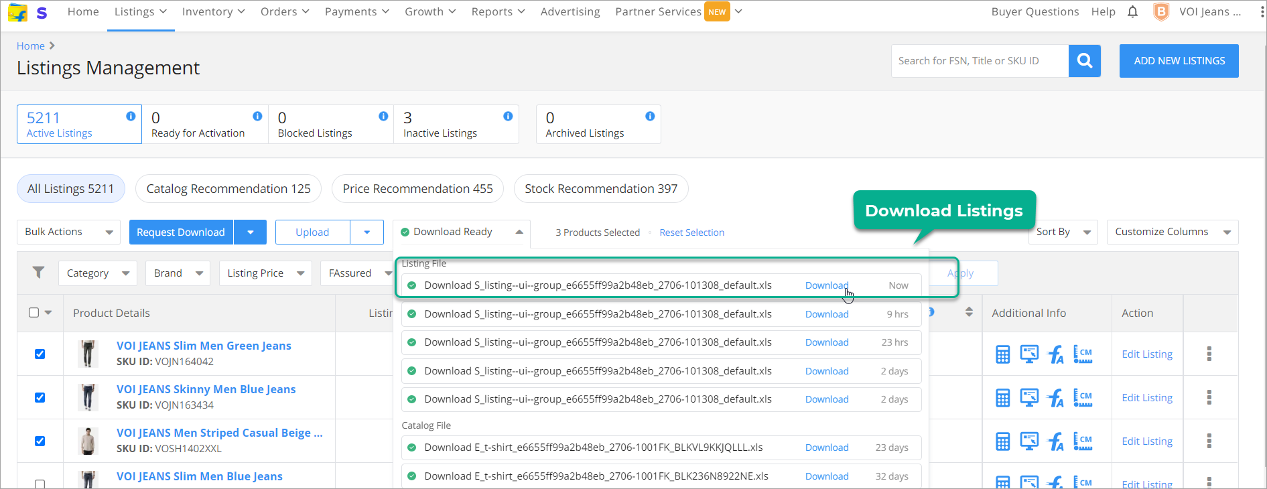Switch to Price Recommendation 455 tab
Viewport: 1267px width, 489px height.
coord(417,189)
